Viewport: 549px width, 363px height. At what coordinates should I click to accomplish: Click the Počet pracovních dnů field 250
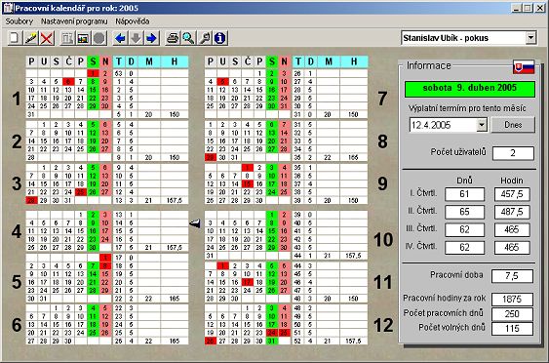click(x=512, y=313)
